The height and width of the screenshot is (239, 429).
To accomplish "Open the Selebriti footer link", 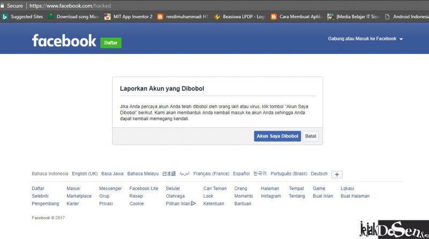I will pos(40,196).
